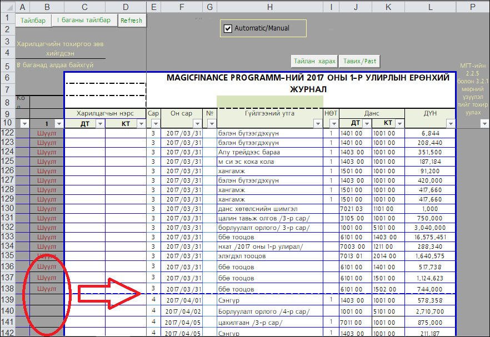Screen dimensions: 490x337
Task: Select the column H header
Action: point(269,7)
